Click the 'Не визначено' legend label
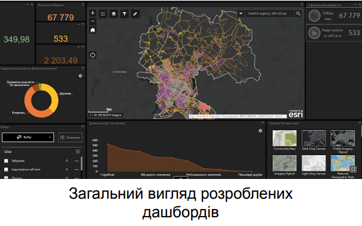Viewport: 362px width, 226px height. [19, 85]
